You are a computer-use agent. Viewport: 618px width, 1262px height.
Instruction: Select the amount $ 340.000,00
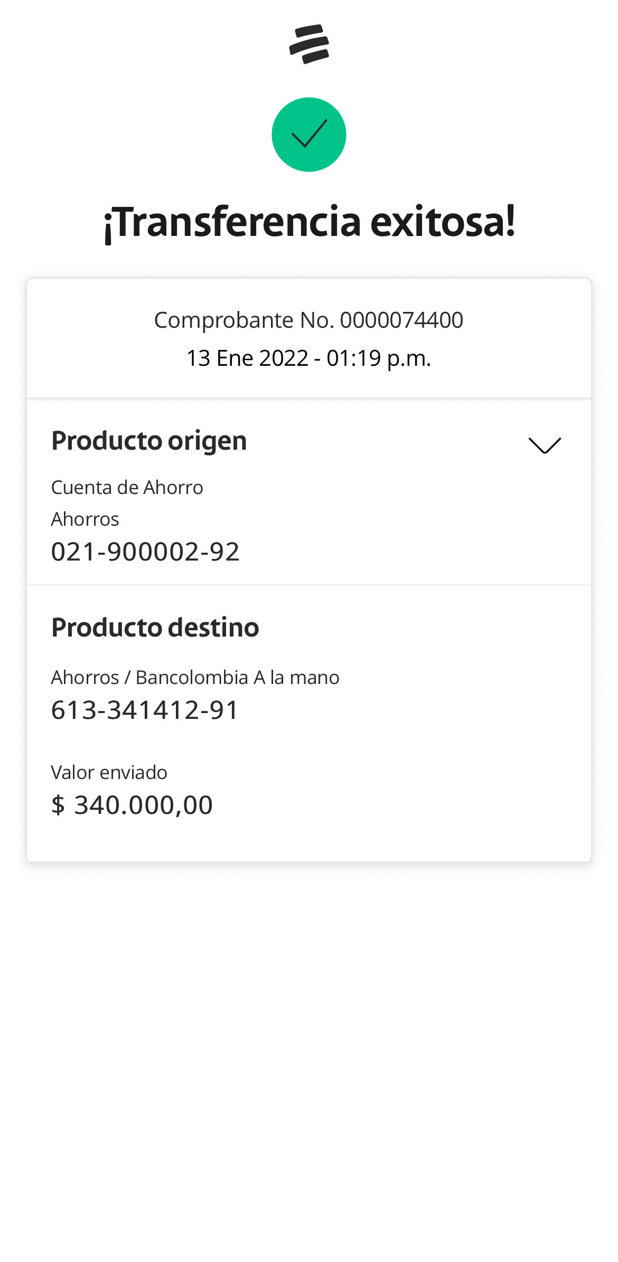(x=132, y=805)
